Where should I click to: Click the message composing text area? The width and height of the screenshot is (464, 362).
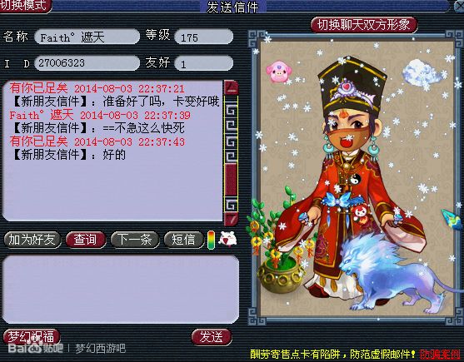click(121, 290)
